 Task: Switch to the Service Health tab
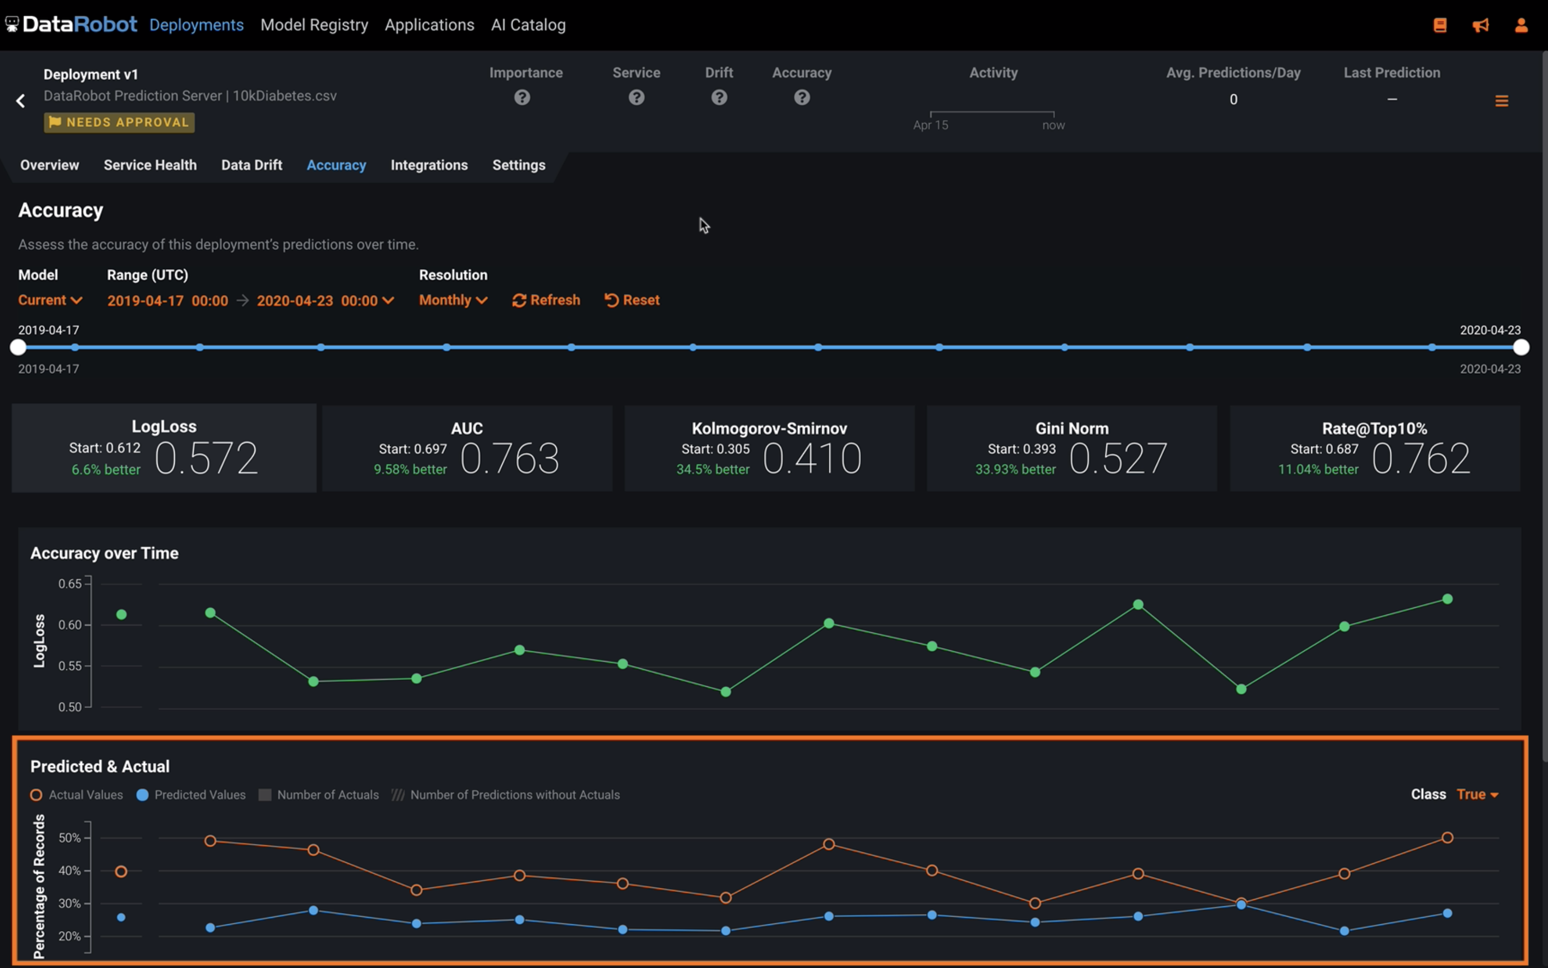(x=149, y=165)
